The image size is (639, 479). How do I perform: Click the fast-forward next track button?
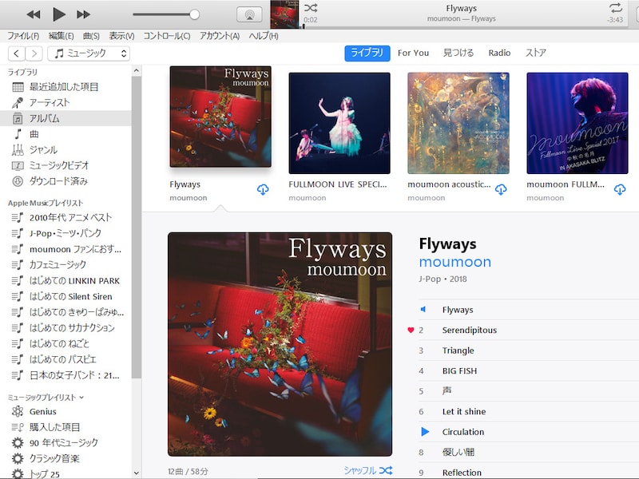point(83,14)
